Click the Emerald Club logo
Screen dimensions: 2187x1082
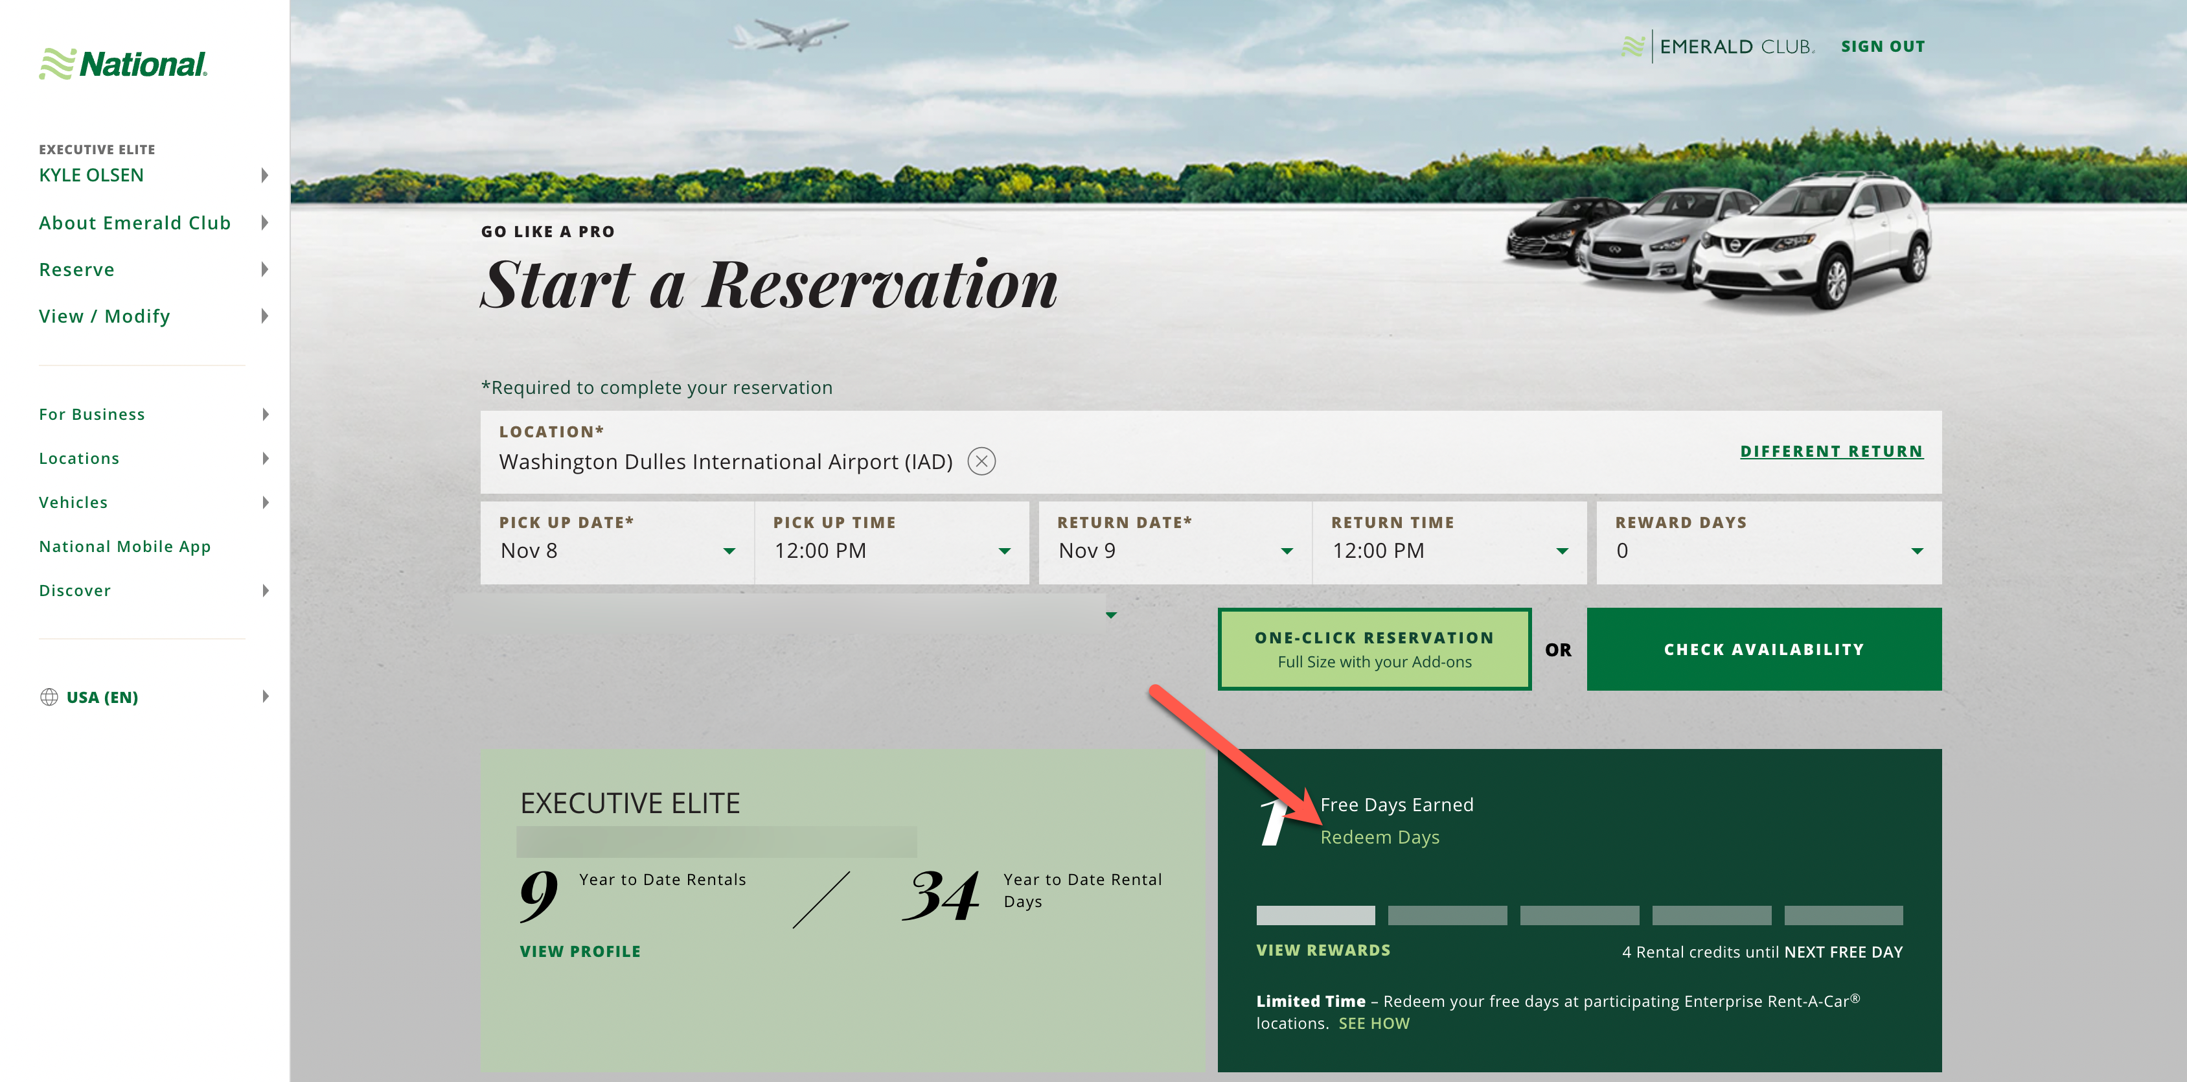[1719, 47]
